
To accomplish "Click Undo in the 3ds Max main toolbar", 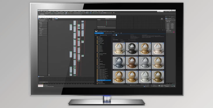I will tap(39, 13).
